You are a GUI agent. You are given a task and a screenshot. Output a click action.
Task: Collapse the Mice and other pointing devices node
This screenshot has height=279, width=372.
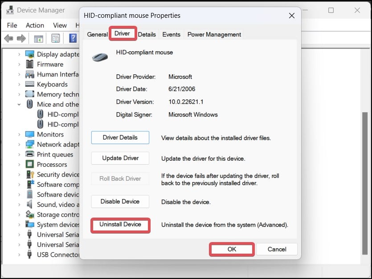point(19,104)
